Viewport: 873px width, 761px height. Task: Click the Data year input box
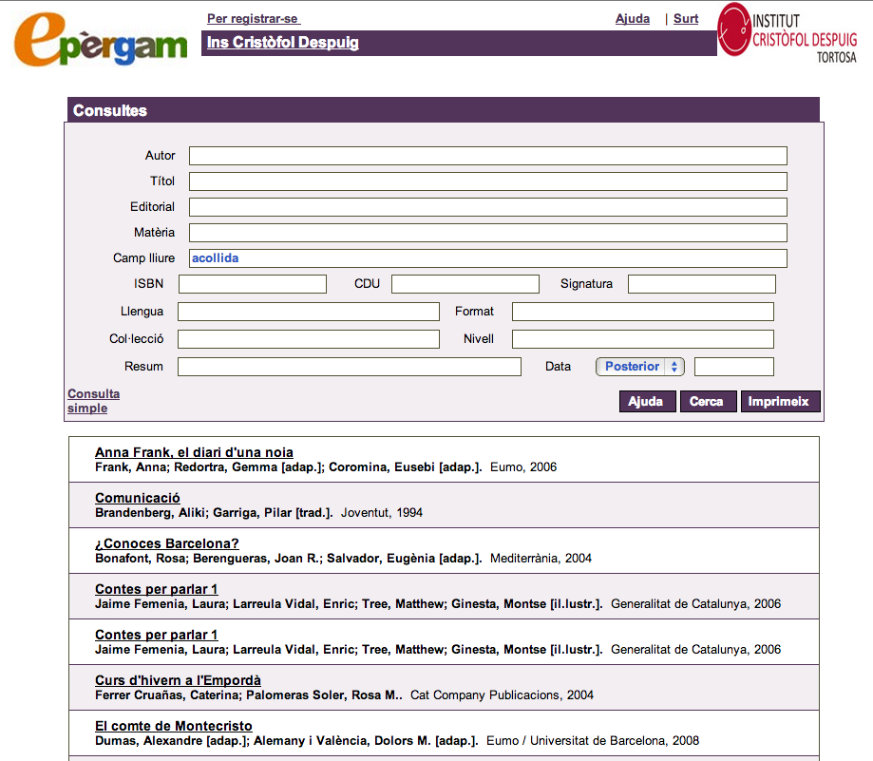click(x=733, y=367)
